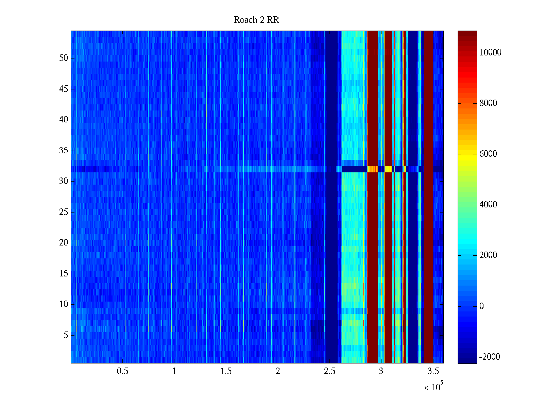This screenshot has width=544, height=408.
Task: Select the x-axis tick label 2.5
Action: [x=329, y=371]
